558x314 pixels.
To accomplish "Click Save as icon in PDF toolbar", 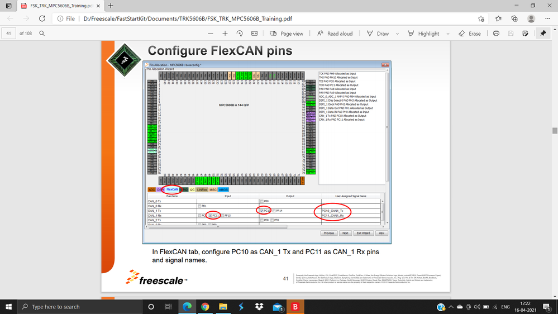I will [525, 33].
